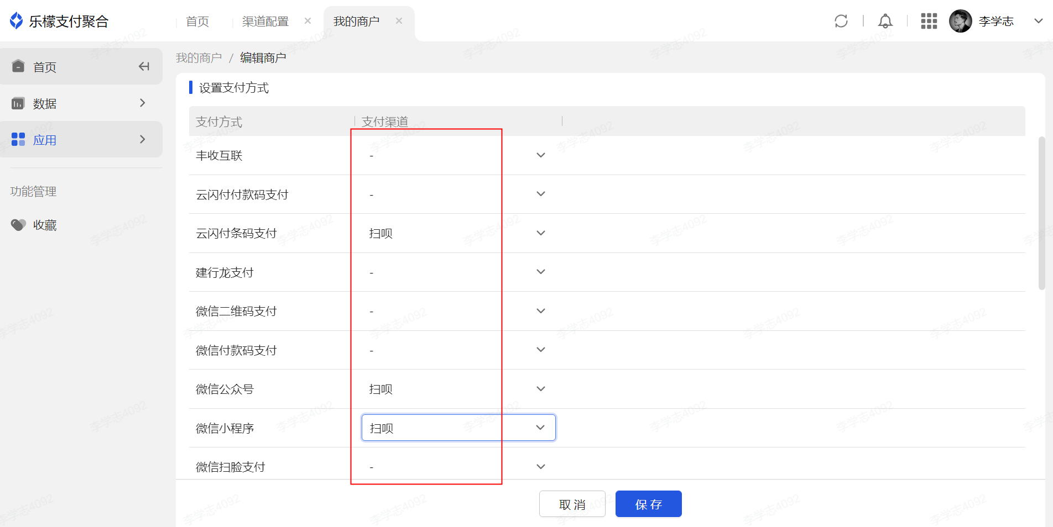Click the 首页 home icon in sidebar
This screenshot has width=1053, height=527.
[18, 66]
